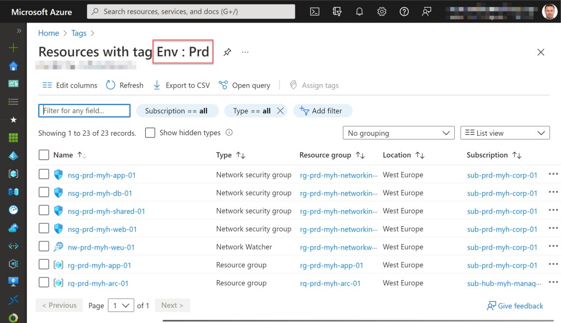Click the Home icon in sidebar

coord(13,66)
